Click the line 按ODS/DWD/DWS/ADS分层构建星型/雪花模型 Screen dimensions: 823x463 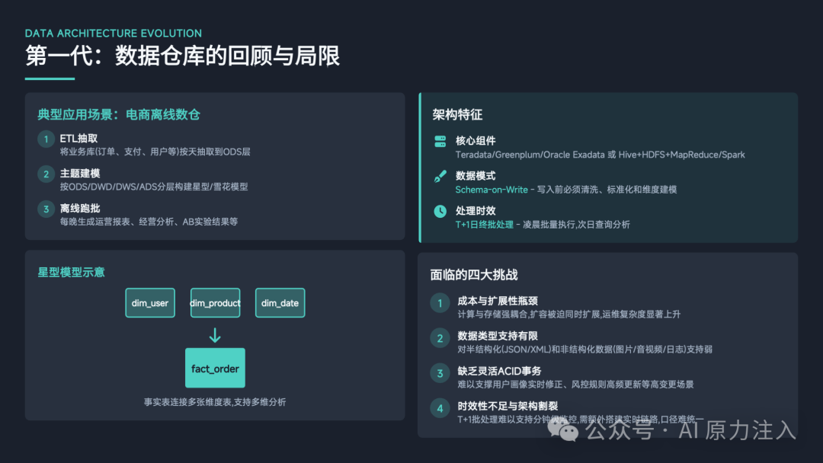(x=154, y=187)
